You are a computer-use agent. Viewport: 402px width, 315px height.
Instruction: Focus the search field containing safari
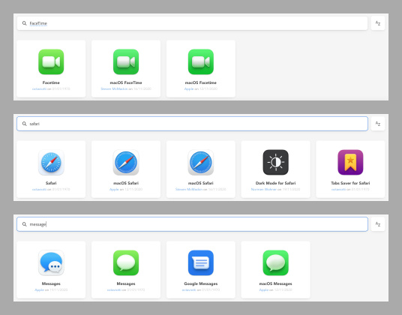[192, 124]
